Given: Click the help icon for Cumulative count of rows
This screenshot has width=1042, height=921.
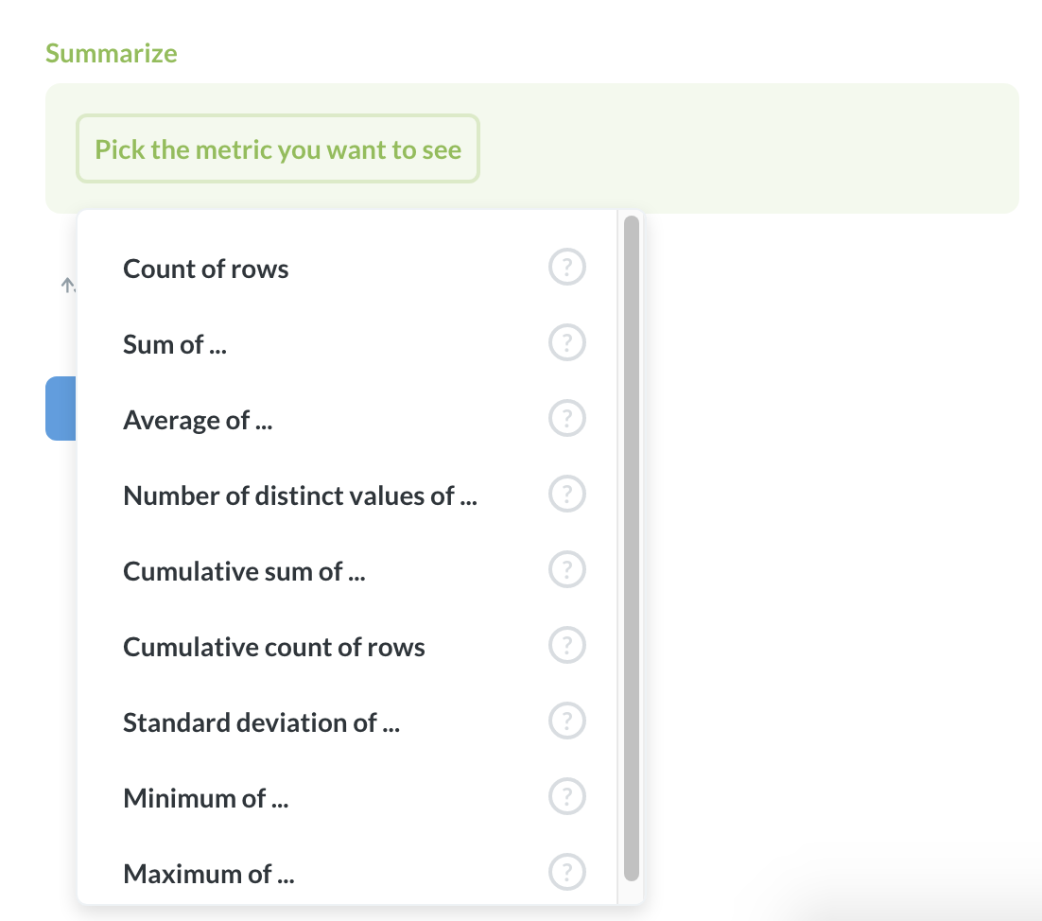Looking at the screenshot, I should [x=565, y=645].
